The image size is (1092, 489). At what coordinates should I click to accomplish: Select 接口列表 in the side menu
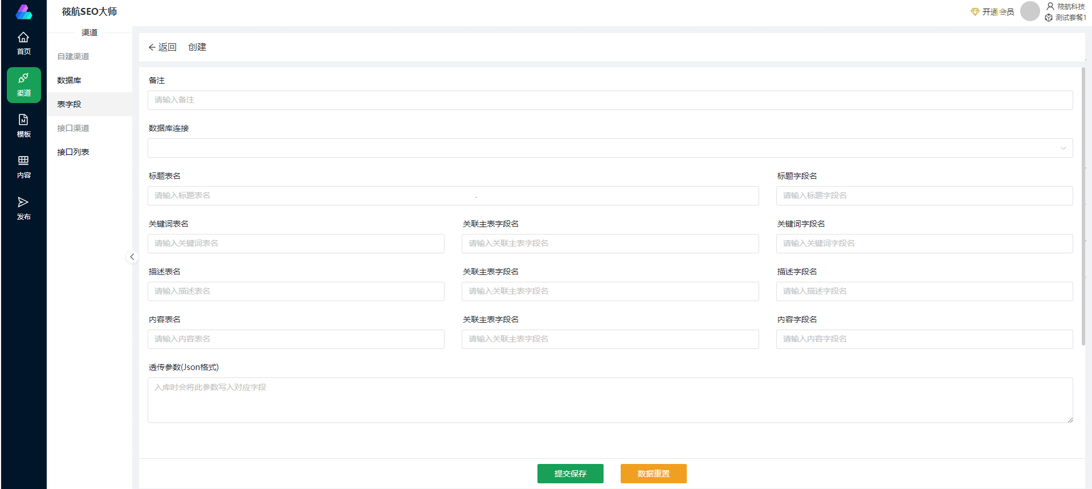tap(89, 152)
